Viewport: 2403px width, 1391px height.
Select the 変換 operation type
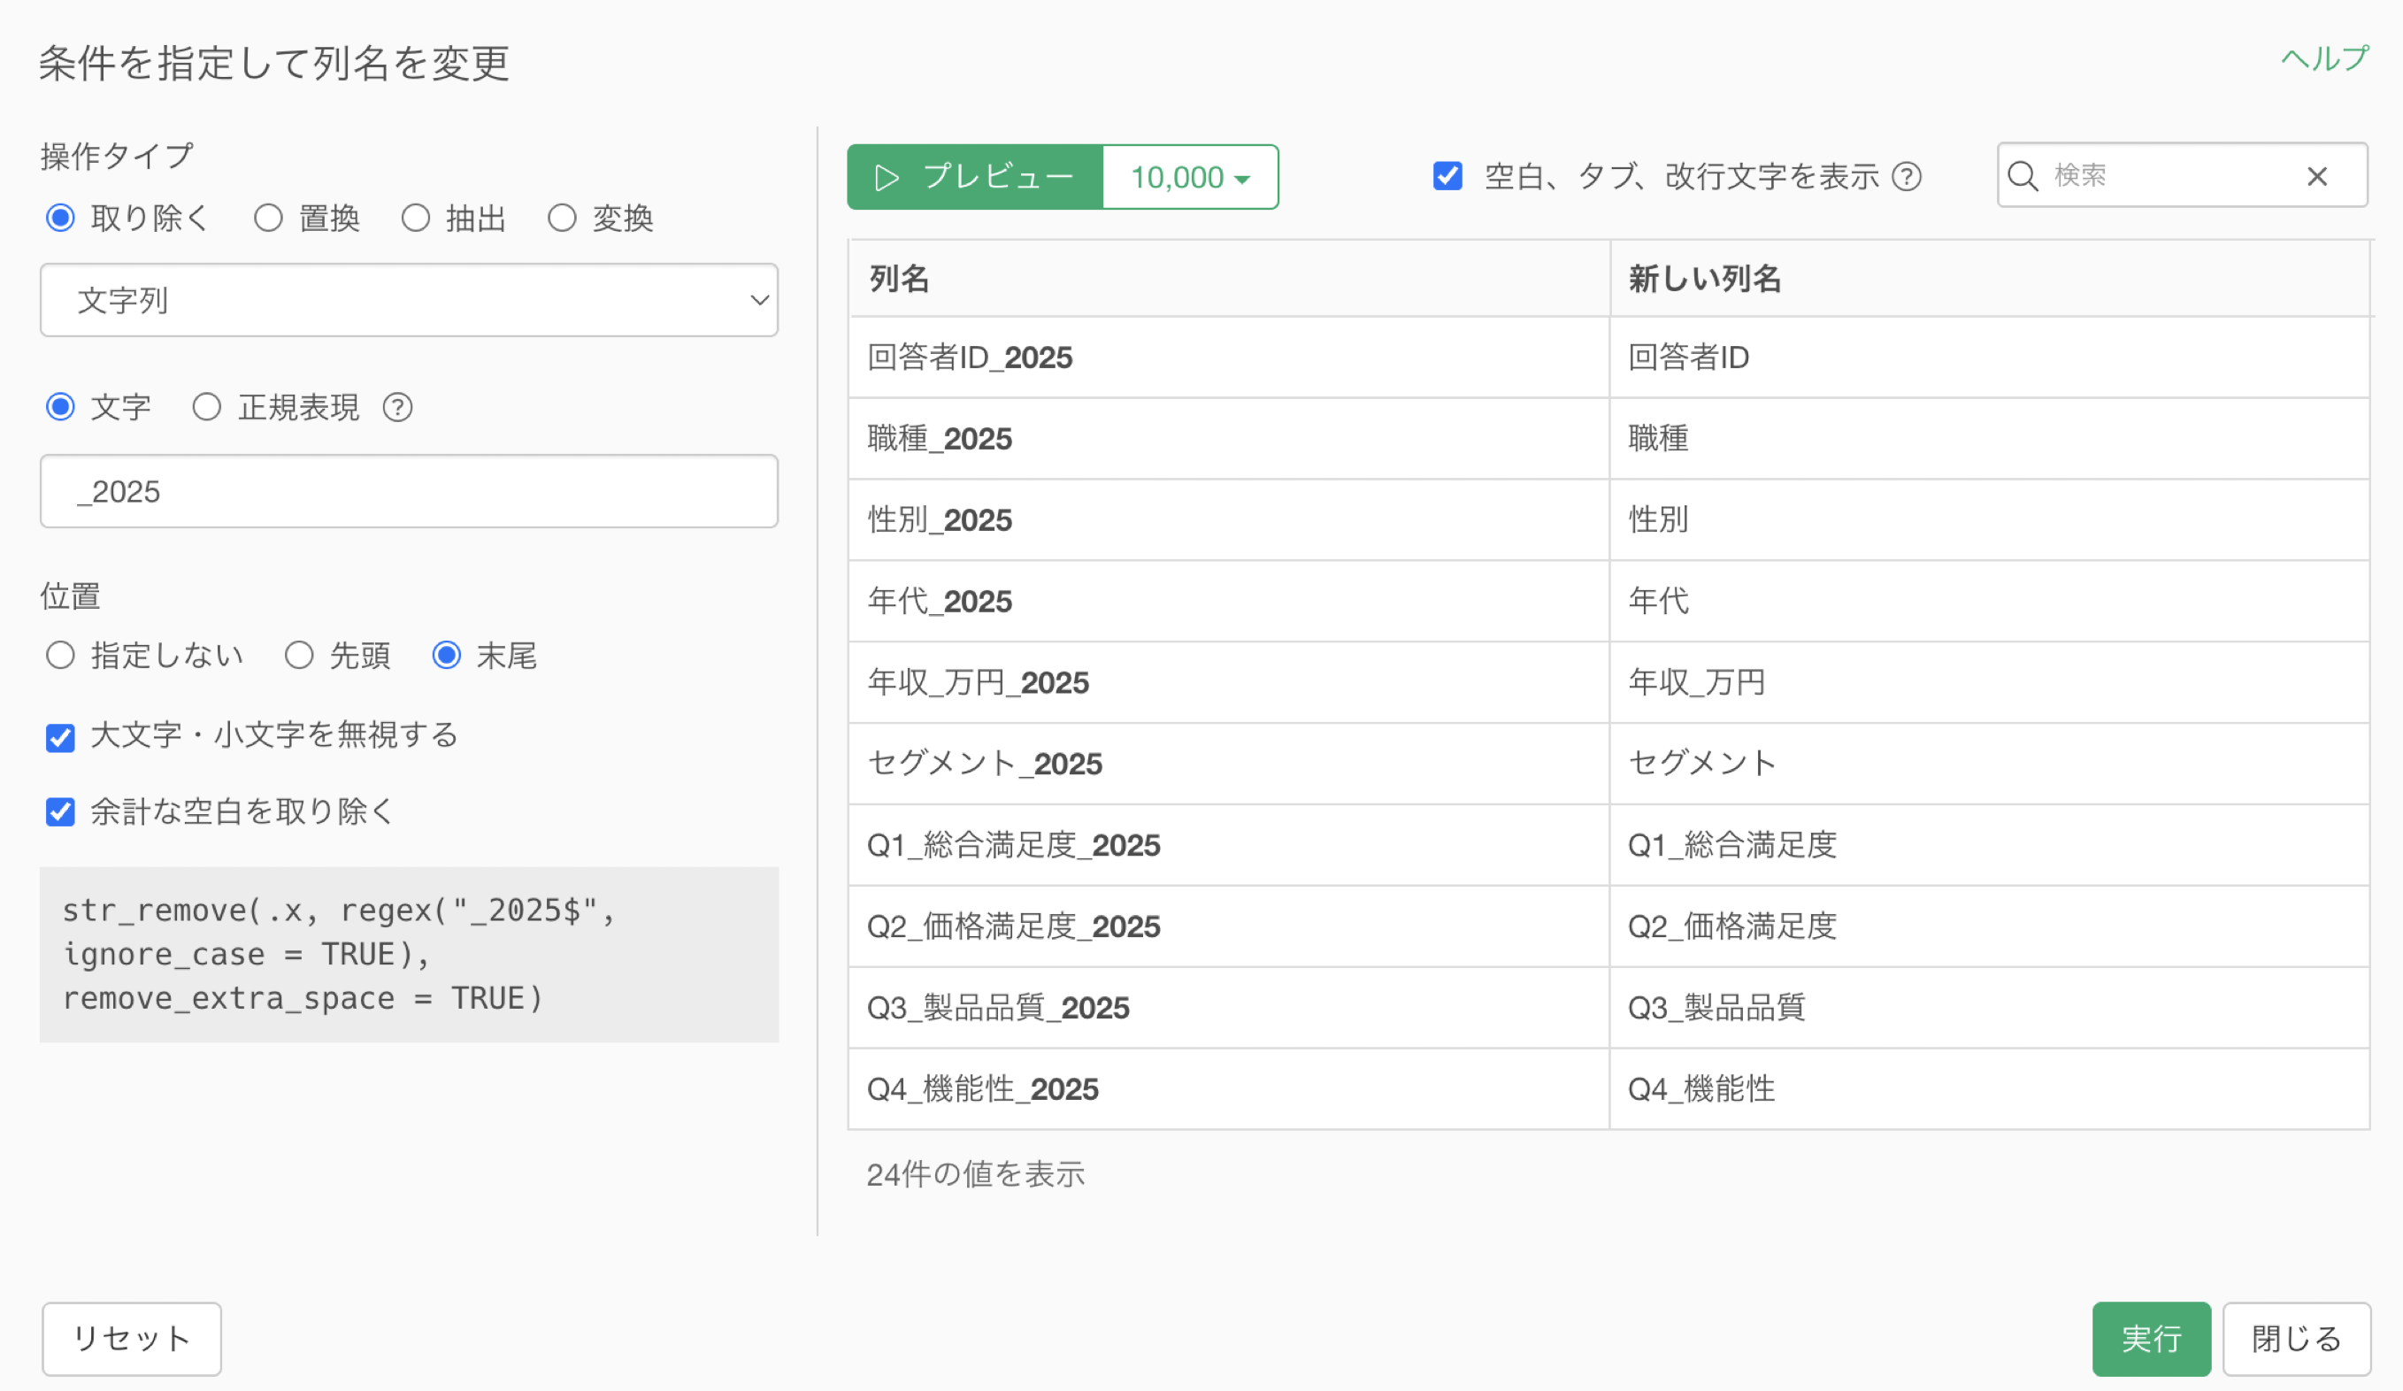pos(562,219)
